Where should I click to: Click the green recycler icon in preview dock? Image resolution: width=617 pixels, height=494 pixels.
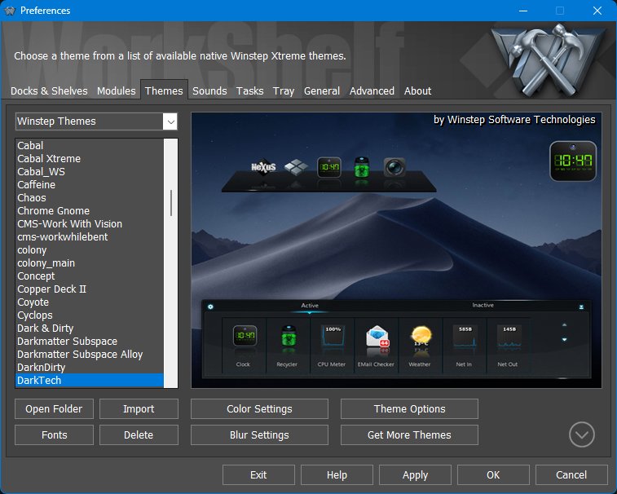click(x=362, y=170)
